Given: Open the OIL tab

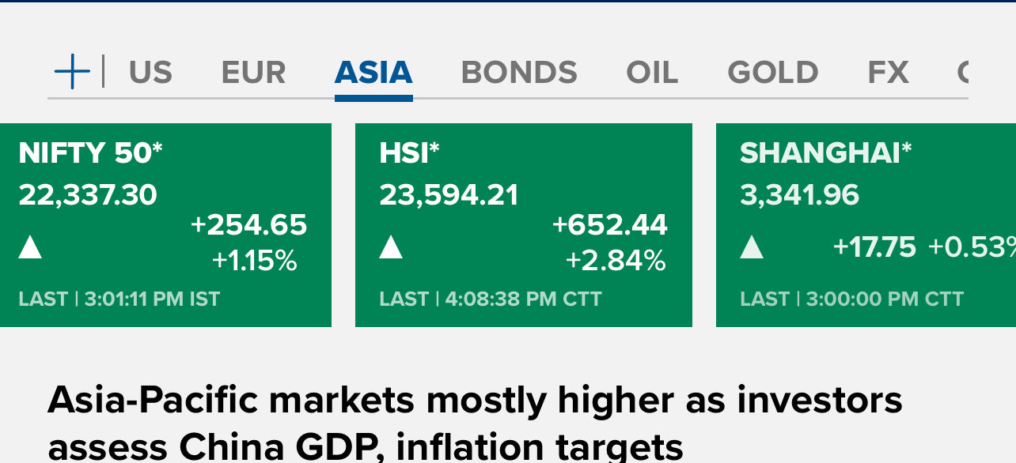Looking at the screenshot, I should (652, 73).
